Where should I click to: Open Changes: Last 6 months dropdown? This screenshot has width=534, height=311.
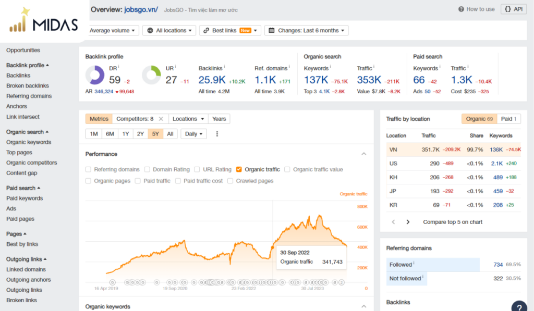(306, 30)
